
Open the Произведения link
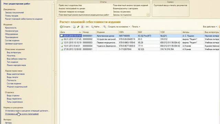click(11, 37)
